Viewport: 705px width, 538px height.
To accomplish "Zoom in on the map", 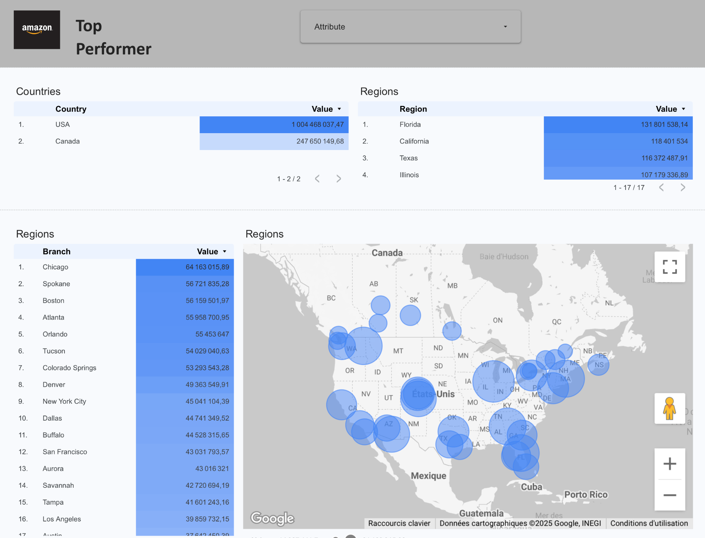I will tap(670, 463).
